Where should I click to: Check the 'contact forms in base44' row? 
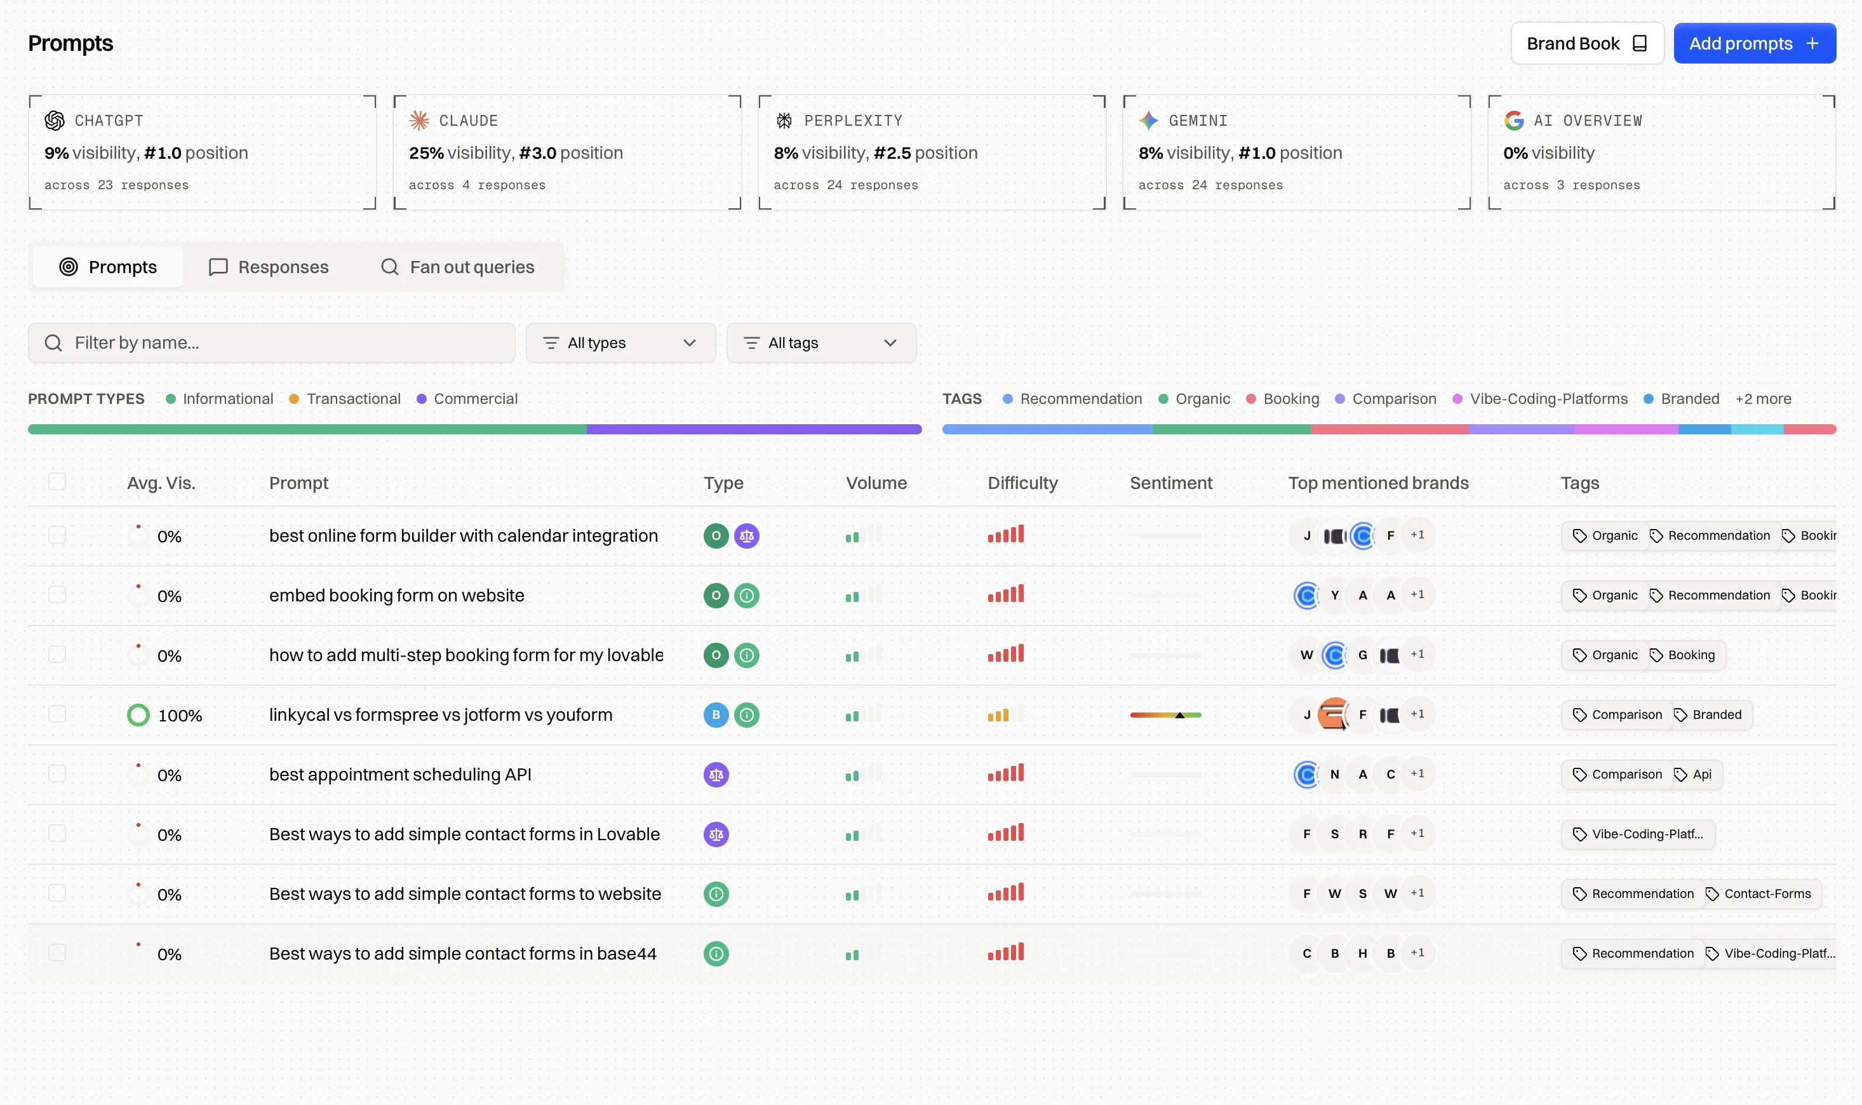click(57, 953)
